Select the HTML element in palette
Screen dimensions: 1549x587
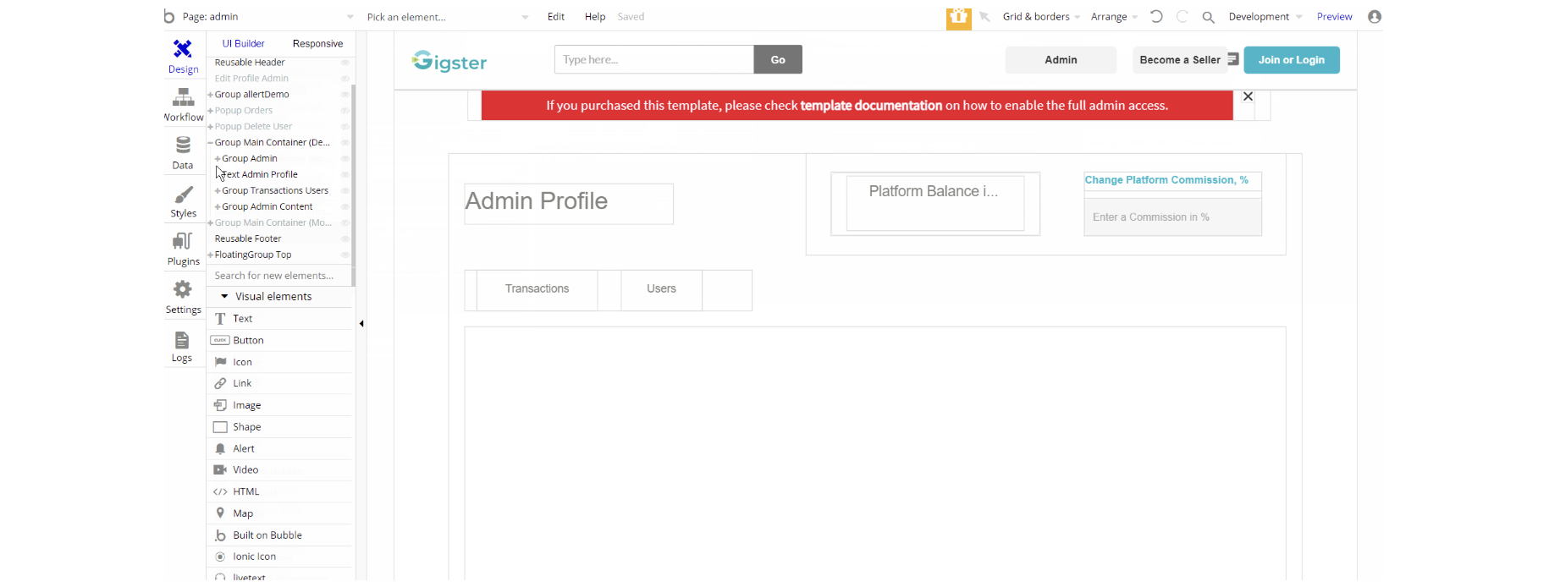tap(279, 491)
